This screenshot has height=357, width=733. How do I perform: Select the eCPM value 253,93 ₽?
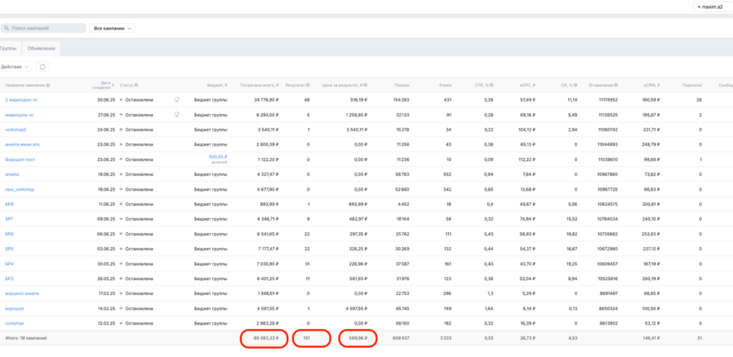(x=650, y=234)
